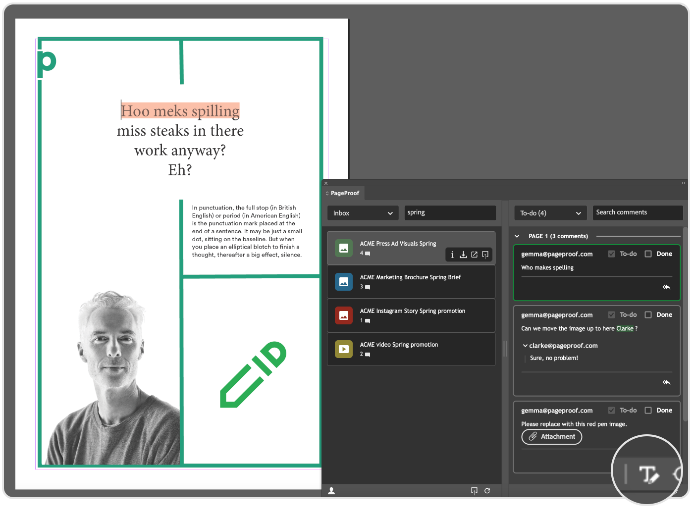Open the To-do (4) comments filter dropdown

point(550,213)
